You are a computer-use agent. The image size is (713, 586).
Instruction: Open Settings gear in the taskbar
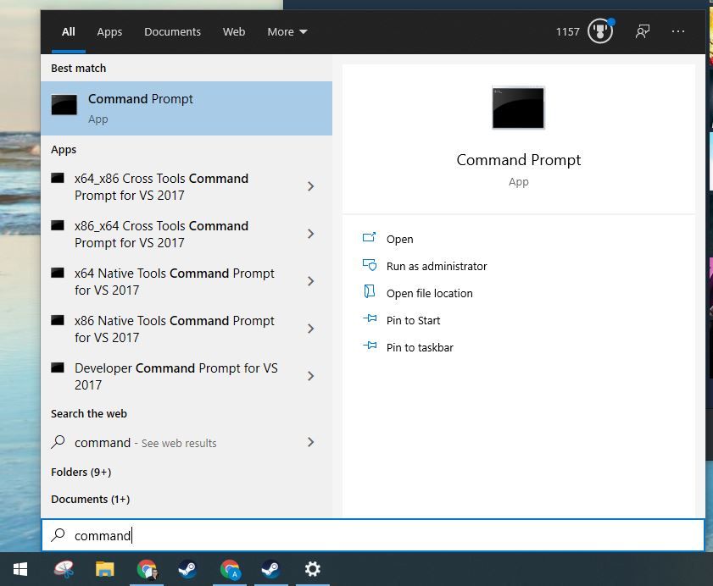pyautogui.click(x=312, y=569)
